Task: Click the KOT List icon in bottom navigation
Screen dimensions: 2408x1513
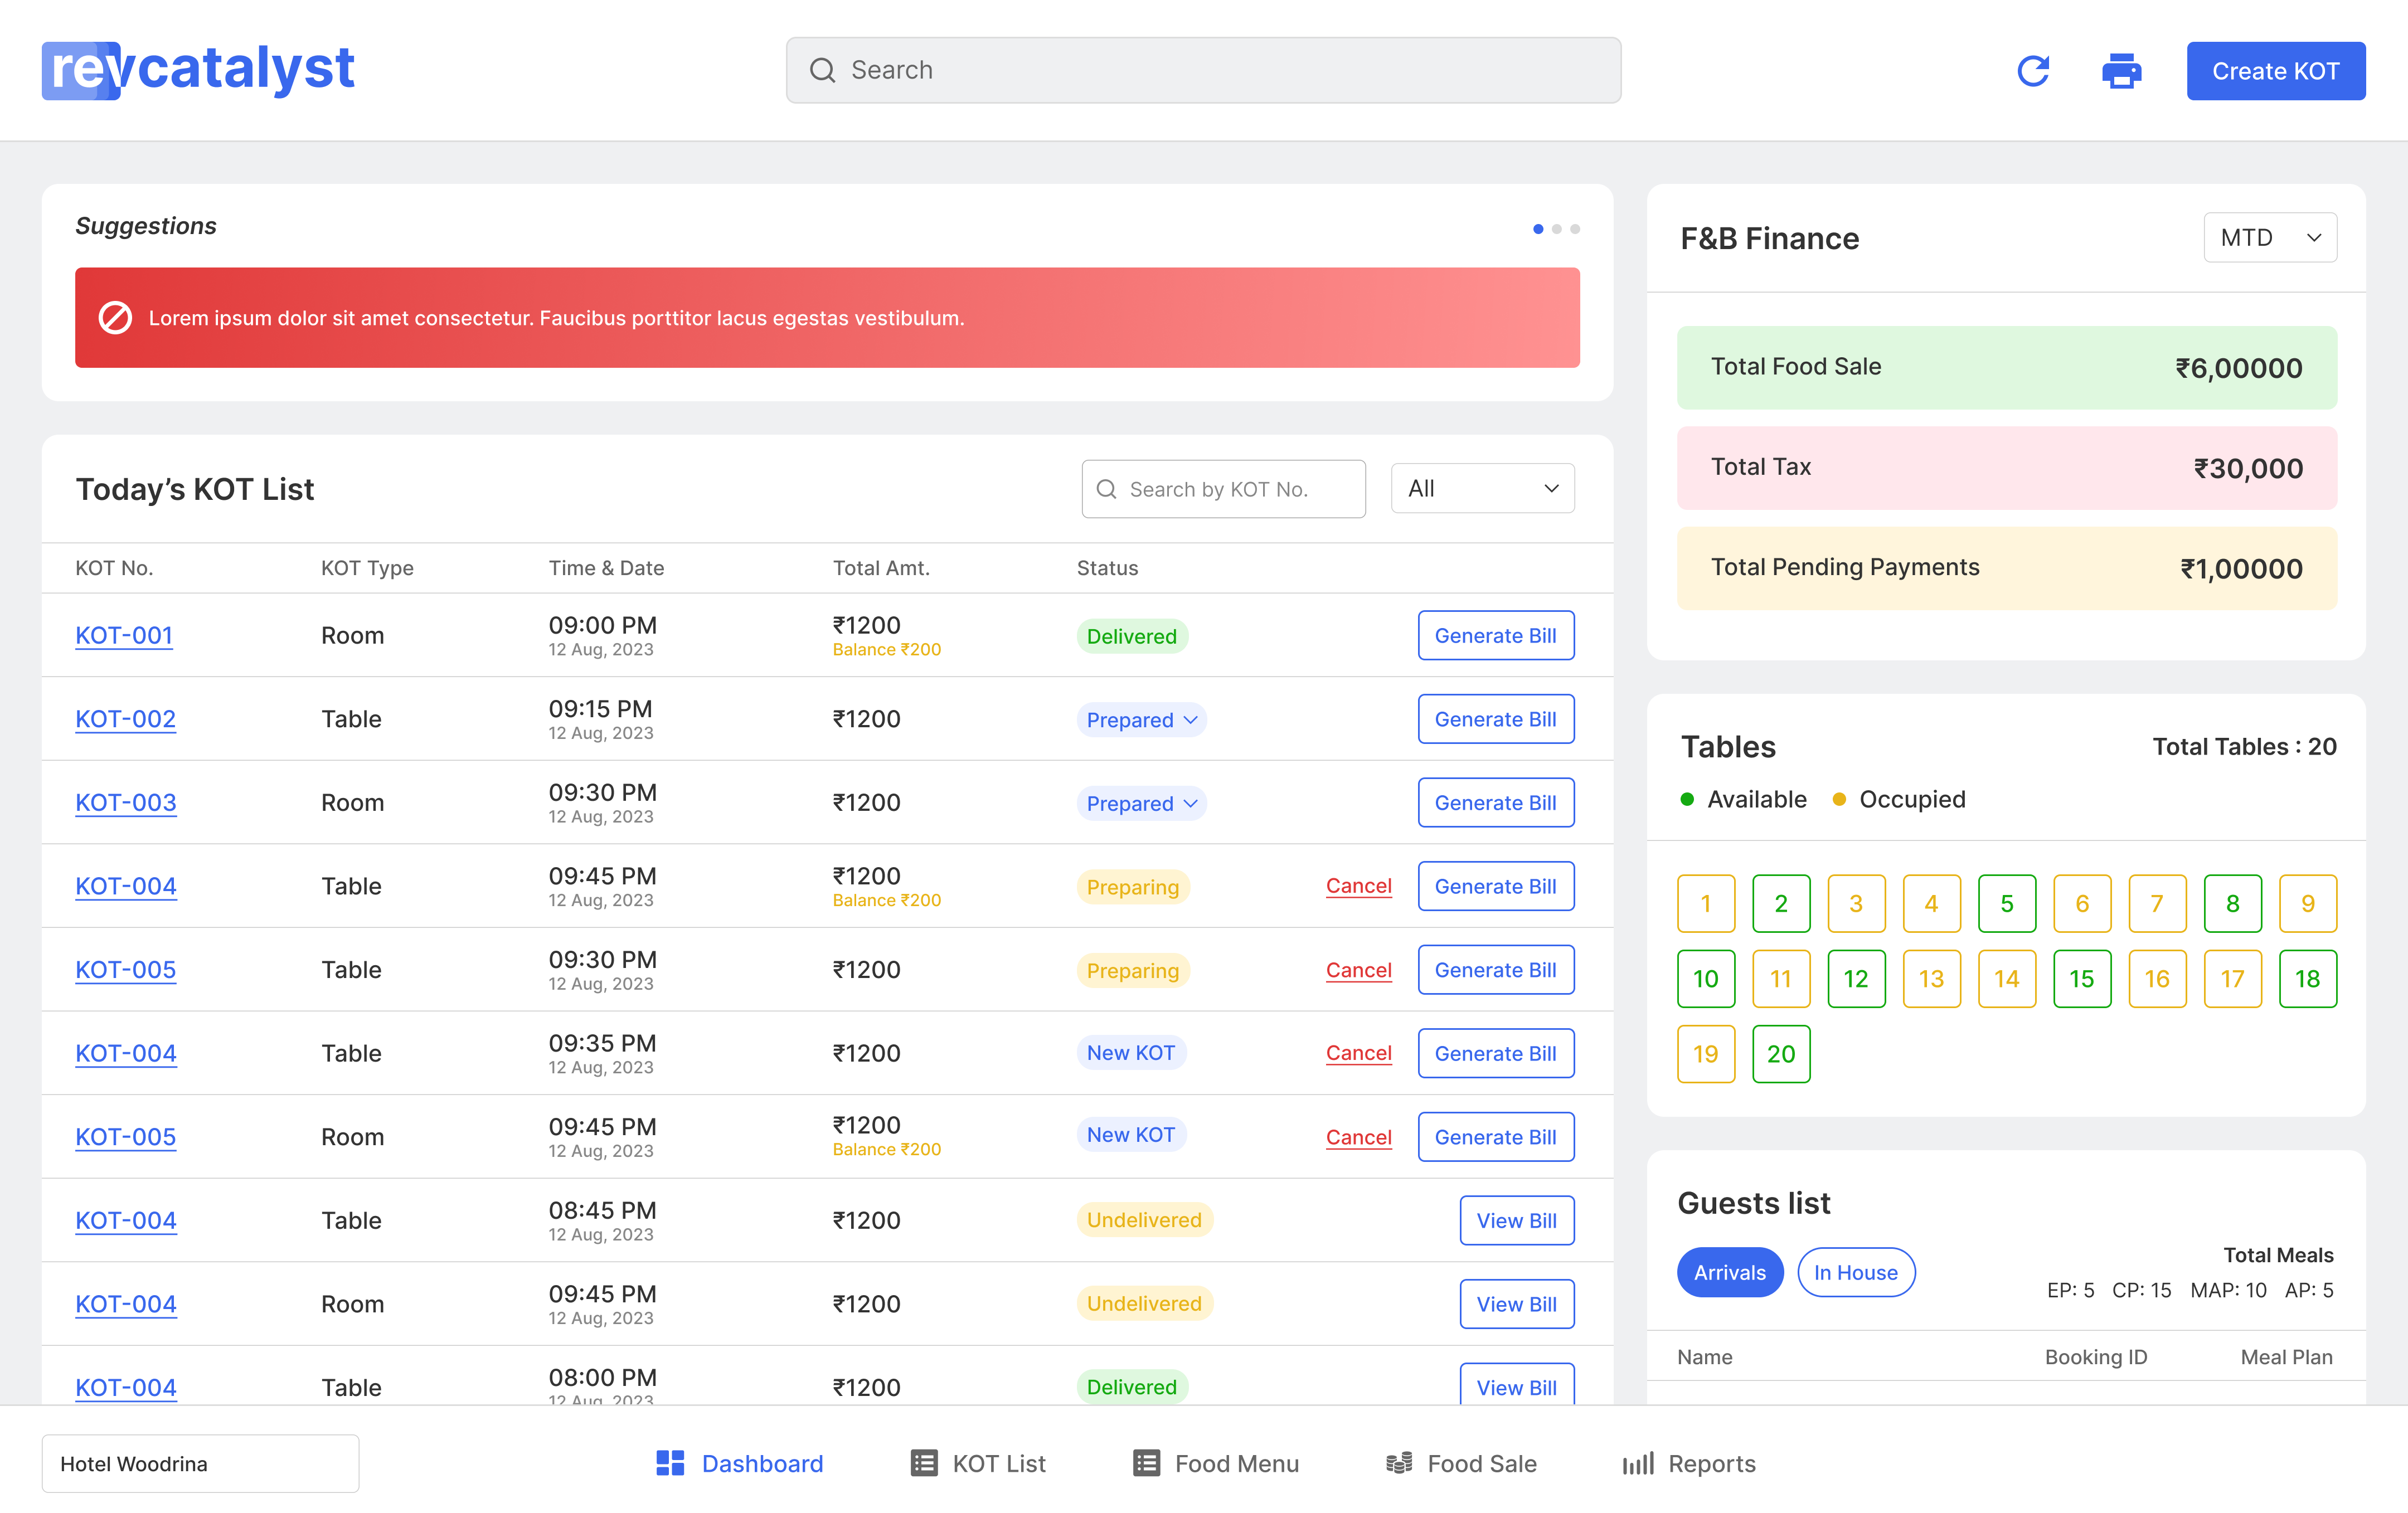Action: (924, 1463)
